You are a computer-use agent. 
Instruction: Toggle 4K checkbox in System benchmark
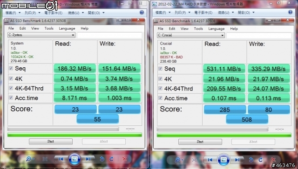coord(11,78)
